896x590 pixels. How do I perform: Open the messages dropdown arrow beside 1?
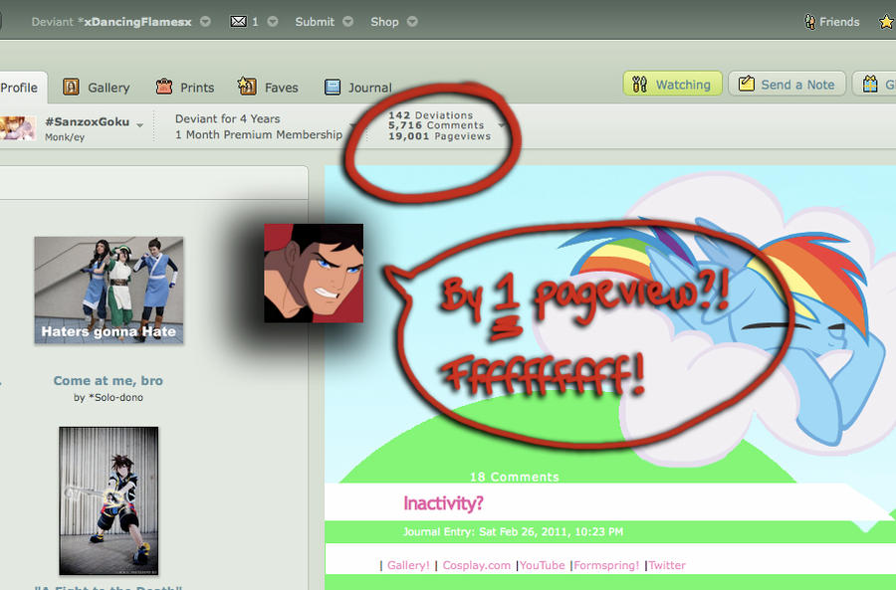click(x=273, y=22)
